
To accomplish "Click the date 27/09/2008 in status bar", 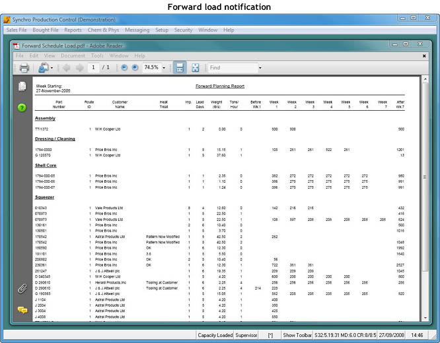I will coord(392,335).
